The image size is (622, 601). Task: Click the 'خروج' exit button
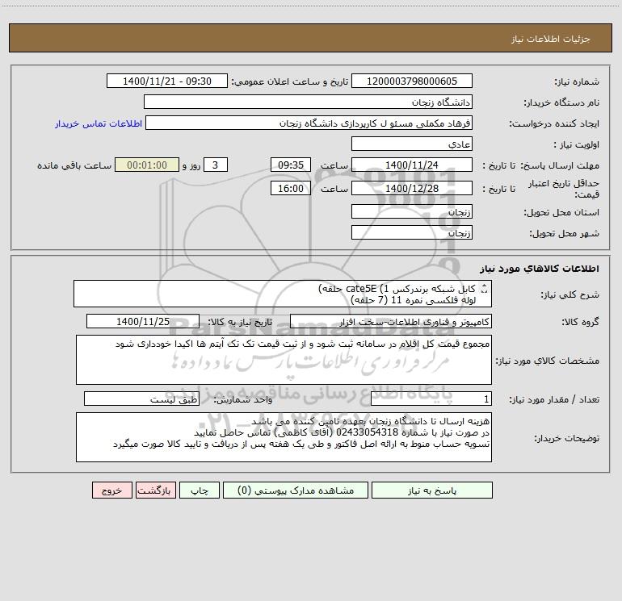pos(111,490)
